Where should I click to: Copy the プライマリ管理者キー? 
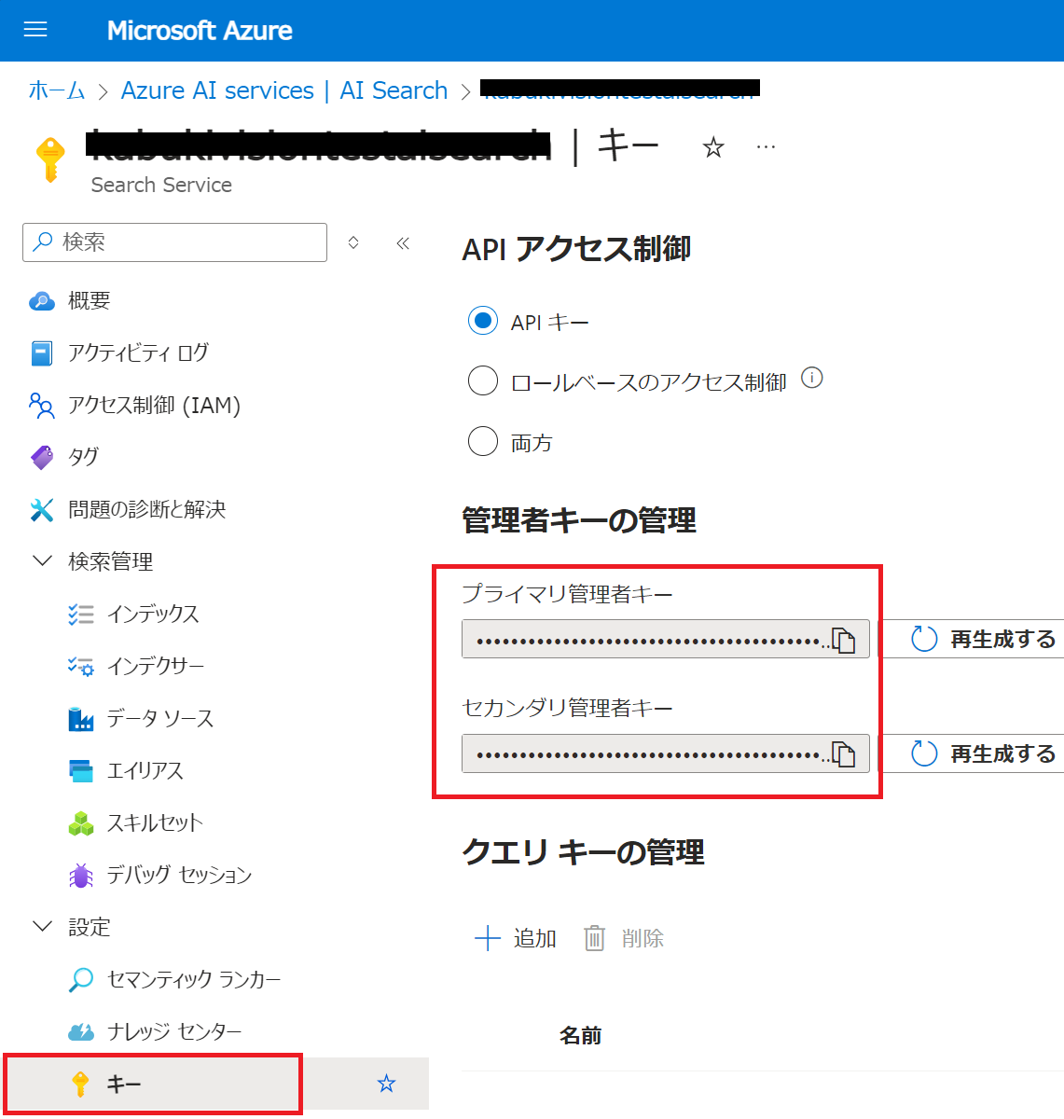point(844,640)
